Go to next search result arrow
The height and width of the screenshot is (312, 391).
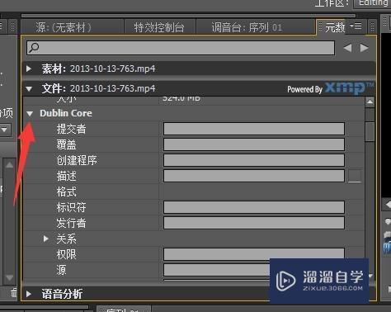point(364,48)
